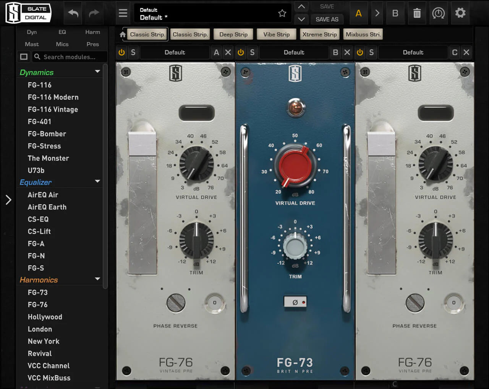Open slot C Default preset dropdown
The image size is (489, 389).
[x=413, y=52]
